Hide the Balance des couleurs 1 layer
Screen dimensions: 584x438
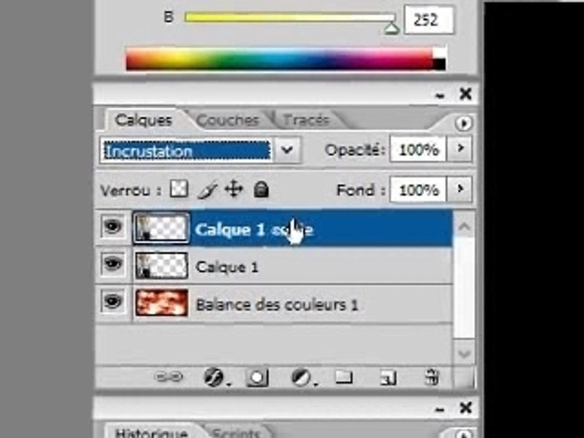point(113,302)
